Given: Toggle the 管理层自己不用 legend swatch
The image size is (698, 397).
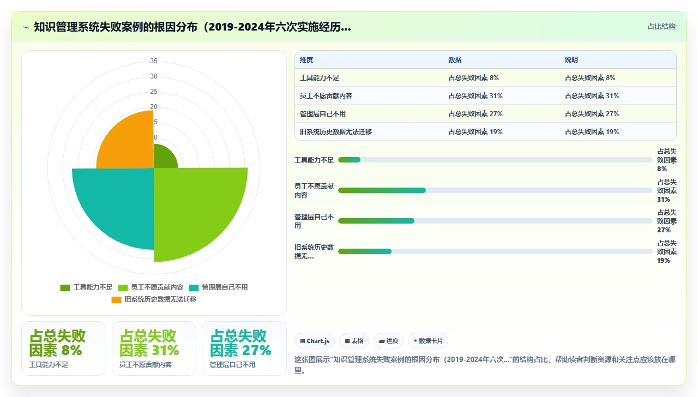Looking at the screenshot, I should [x=194, y=287].
